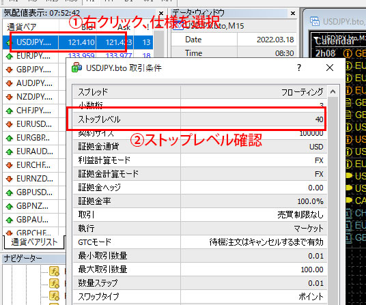Click the stop level value 40
This screenshot has width=366, height=305.
coord(319,119)
